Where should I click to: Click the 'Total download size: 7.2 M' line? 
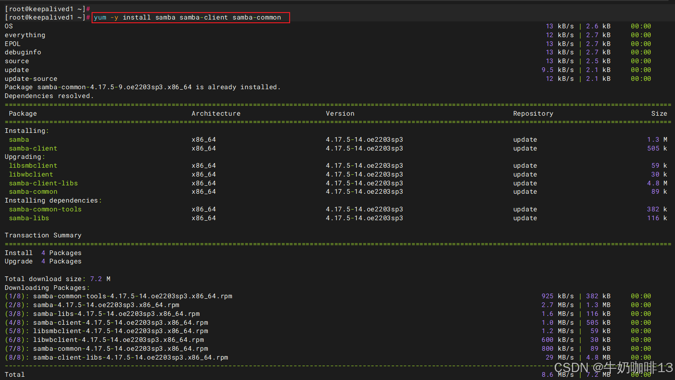(x=58, y=279)
